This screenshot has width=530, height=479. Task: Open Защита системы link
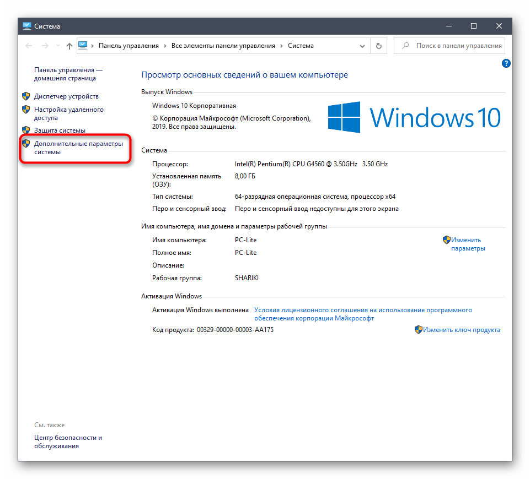point(60,130)
